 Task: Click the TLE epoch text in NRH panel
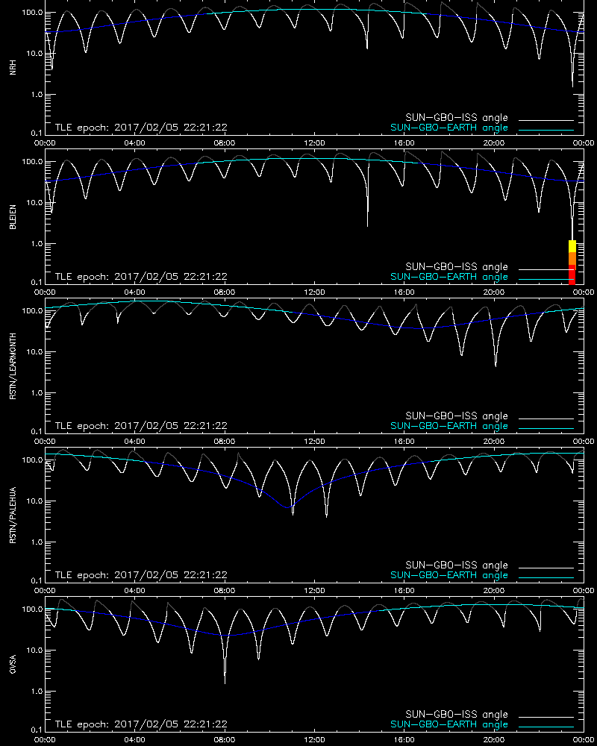coord(141,128)
